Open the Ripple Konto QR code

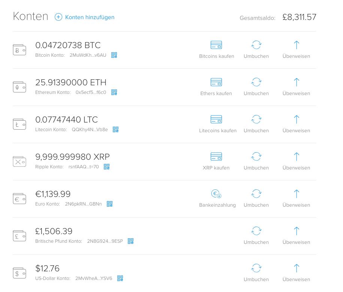coord(107,167)
